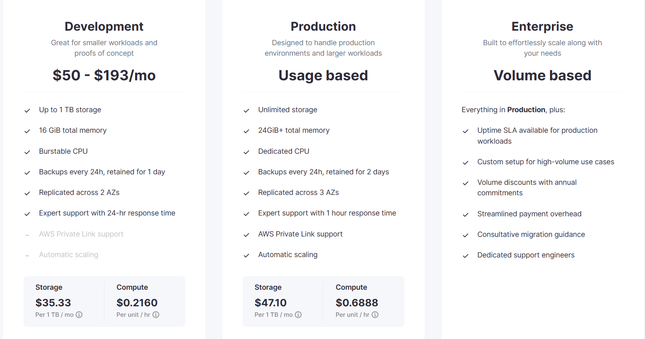Click the bold Production text in Enterprise list
Screen dimensions: 645x339
tap(526, 110)
